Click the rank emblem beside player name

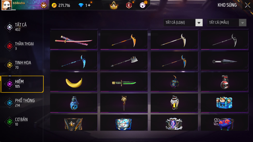tap(44, 5)
